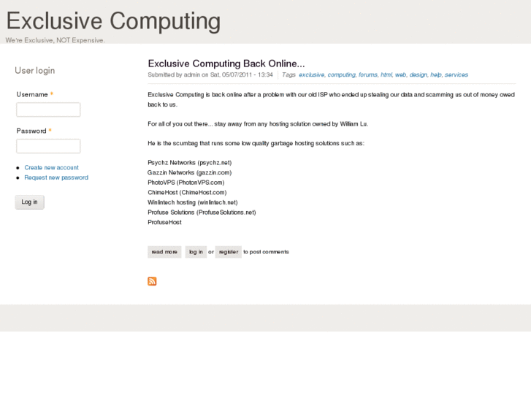Image resolution: width=531 pixels, height=398 pixels.
Task: Select the web tag
Action: coord(400,74)
